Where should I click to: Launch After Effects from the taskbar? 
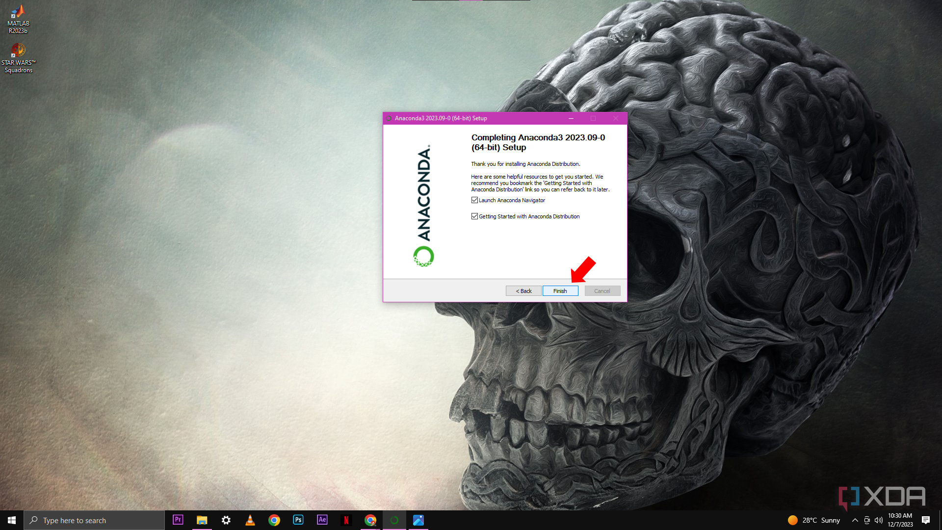pyautogui.click(x=322, y=520)
